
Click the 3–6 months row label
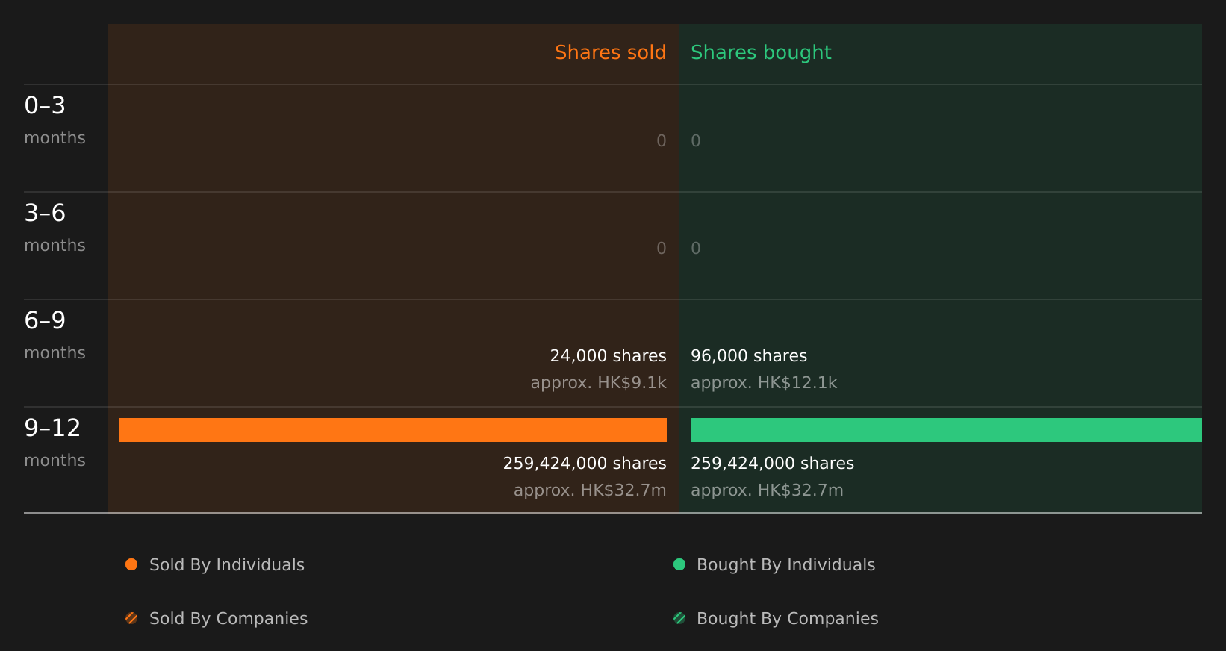(x=55, y=228)
